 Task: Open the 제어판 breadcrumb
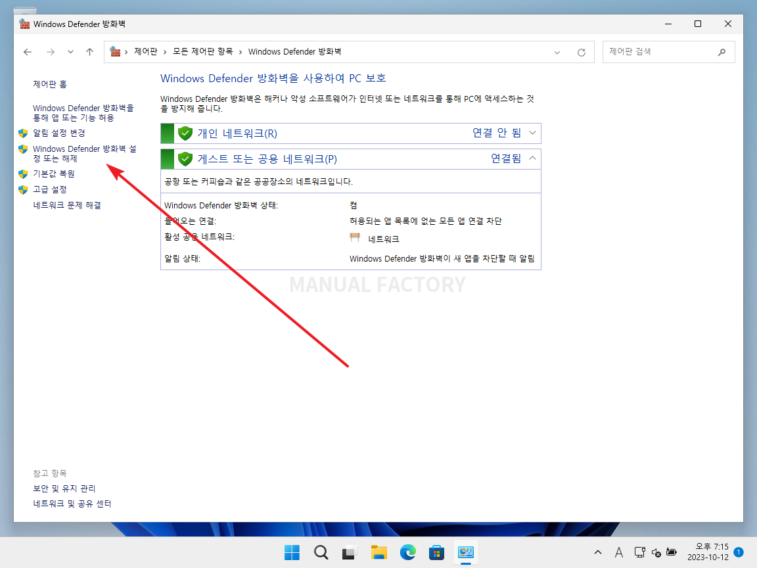click(x=146, y=52)
